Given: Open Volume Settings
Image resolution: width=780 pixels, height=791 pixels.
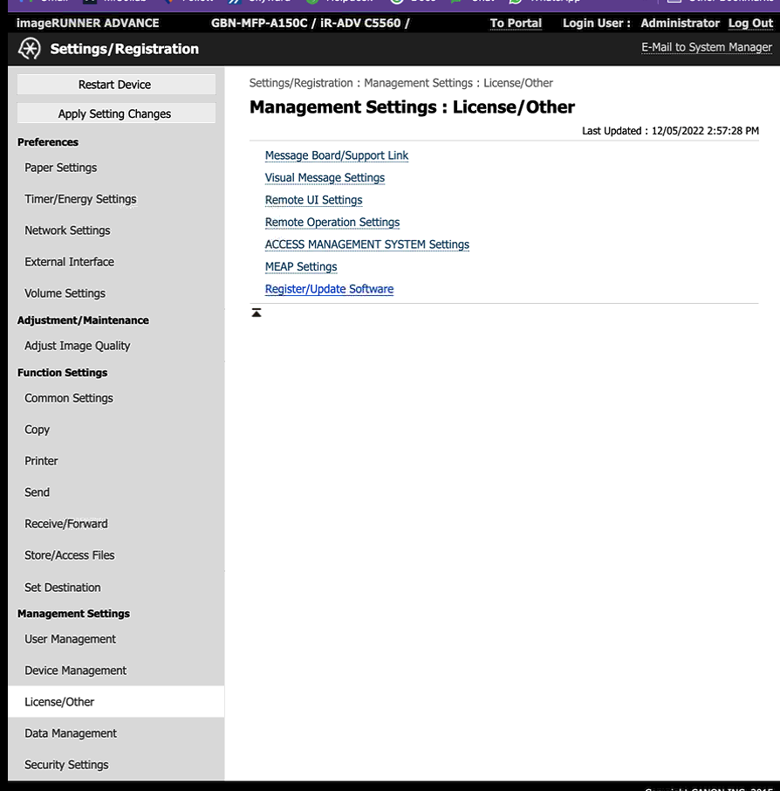Looking at the screenshot, I should [x=65, y=293].
